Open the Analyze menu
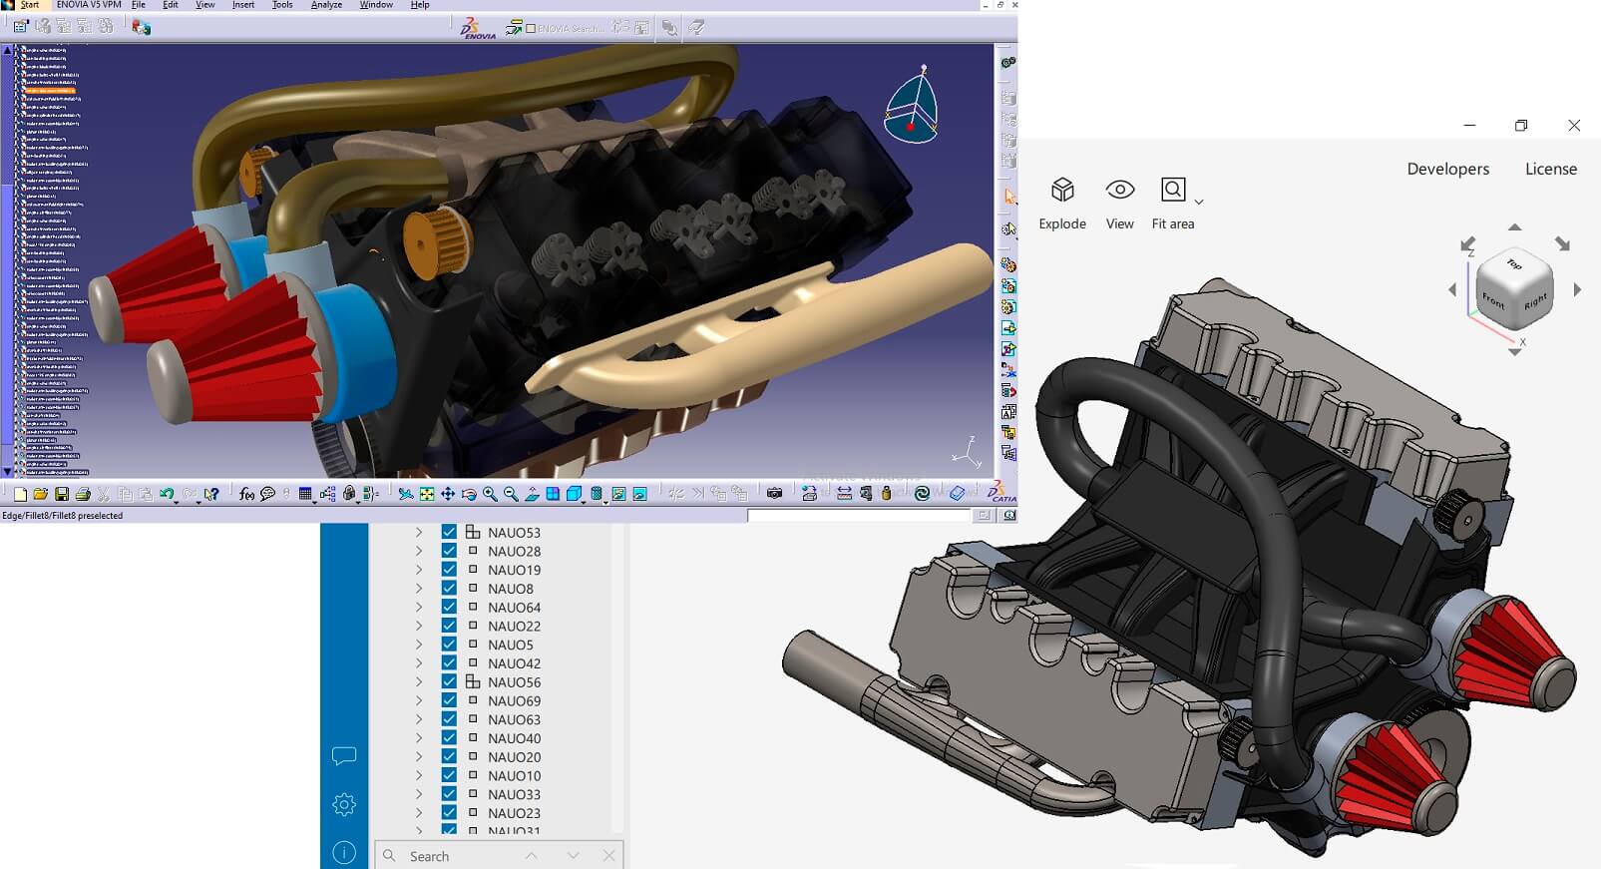The height and width of the screenshot is (869, 1601). tap(326, 5)
